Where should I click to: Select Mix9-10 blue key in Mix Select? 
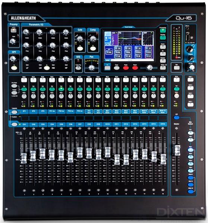click(190, 191)
